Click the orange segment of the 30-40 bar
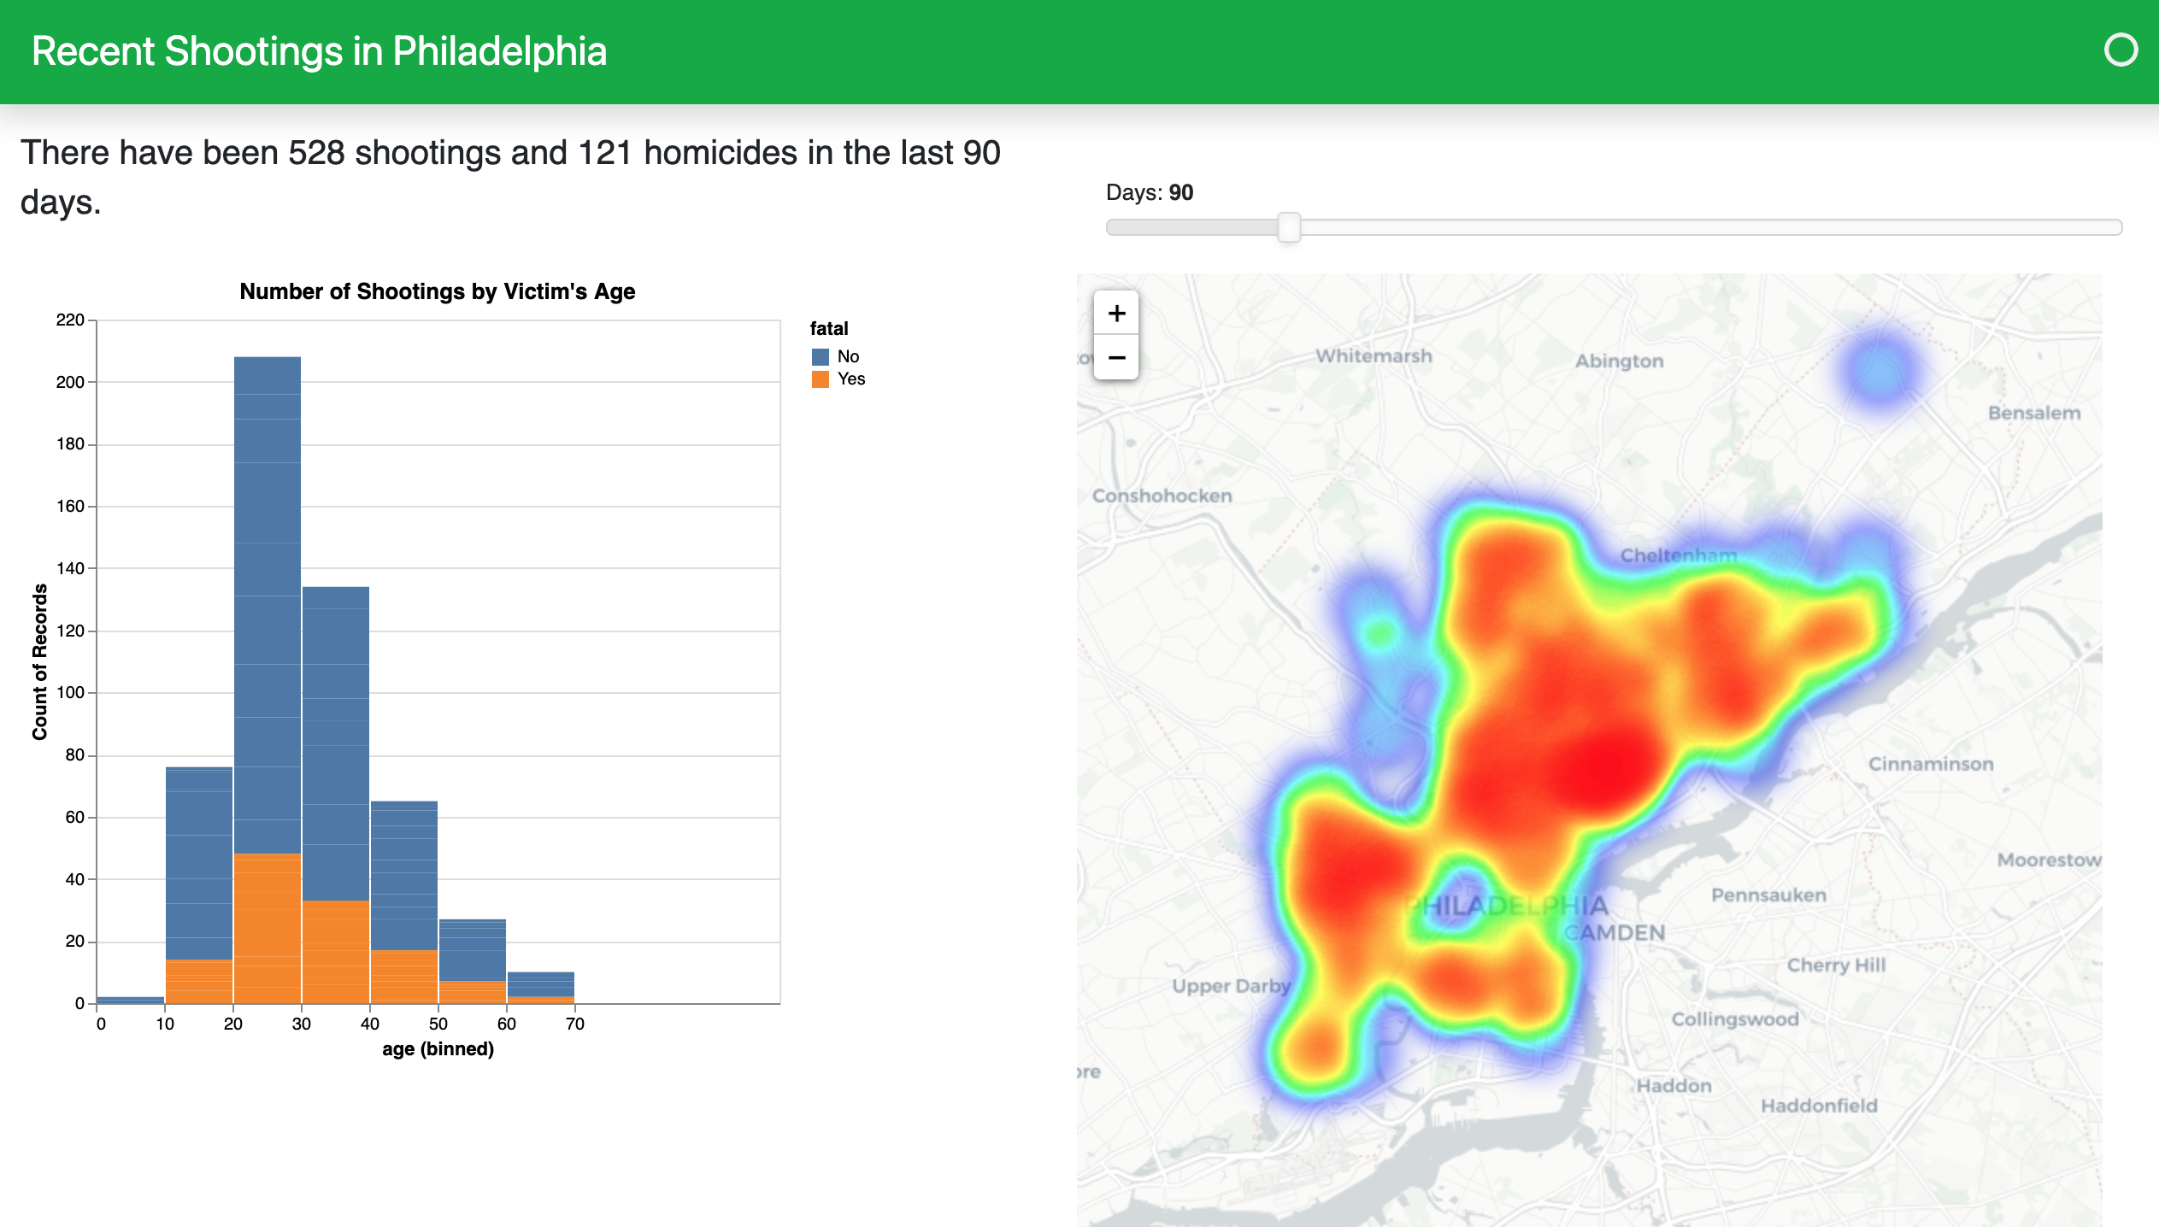The height and width of the screenshot is (1227, 2159). click(336, 952)
